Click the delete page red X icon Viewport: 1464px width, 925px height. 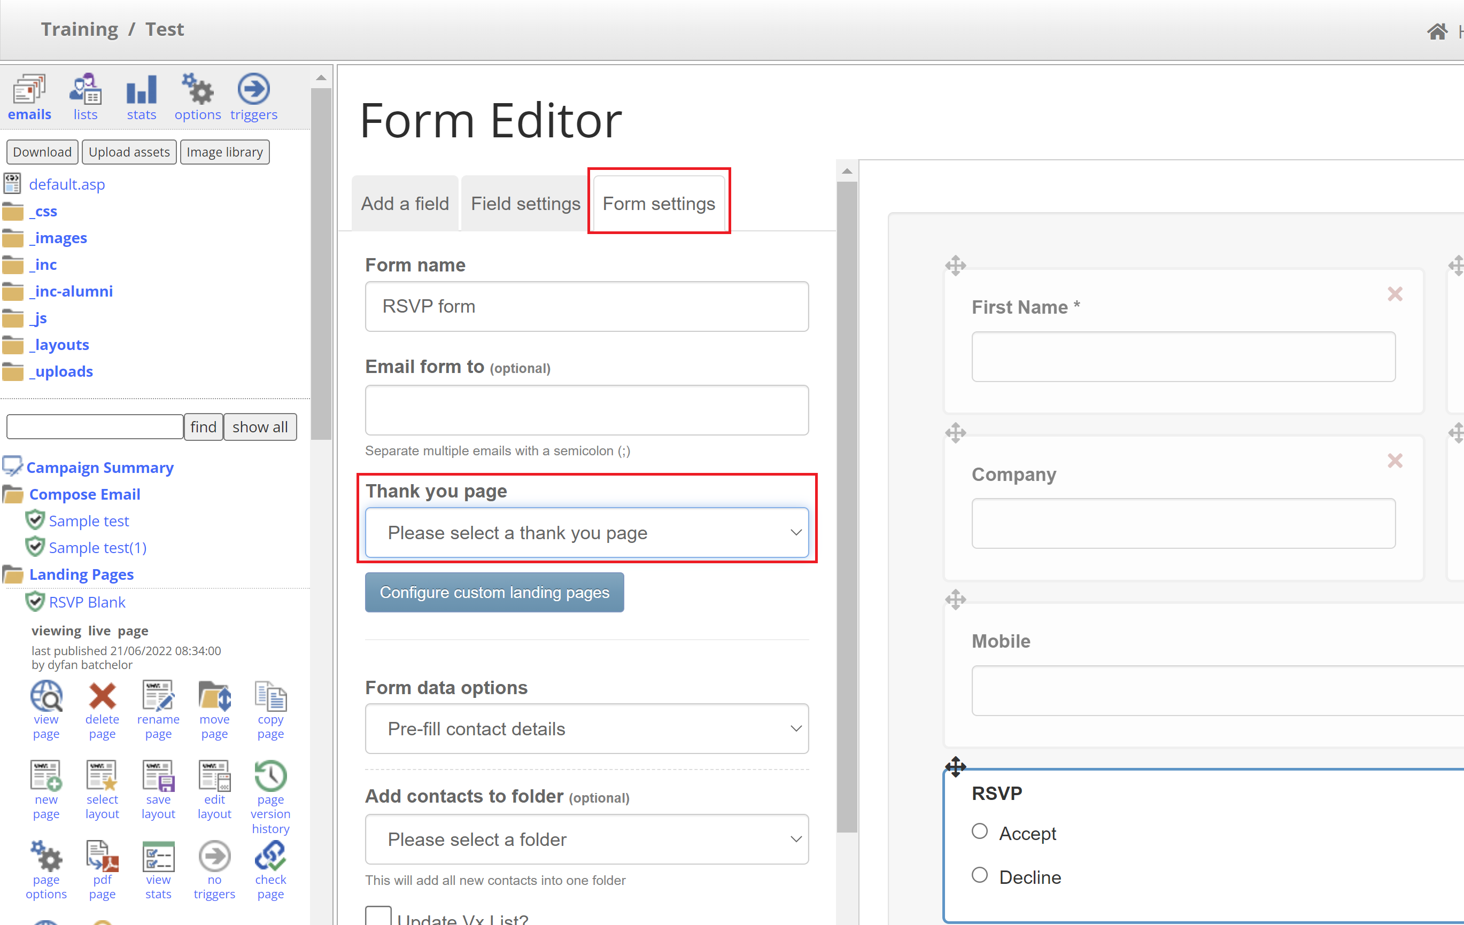pyautogui.click(x=102, y=696)
